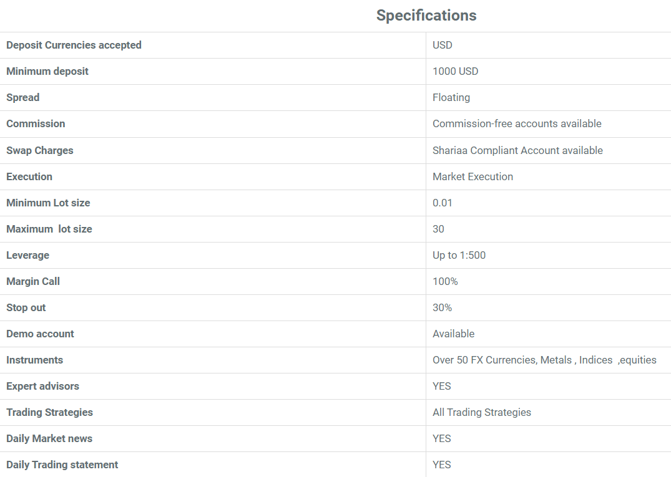Select the Minimum deposit row label
Viewport: 671px width, 477px height.
tap(47, 71)
